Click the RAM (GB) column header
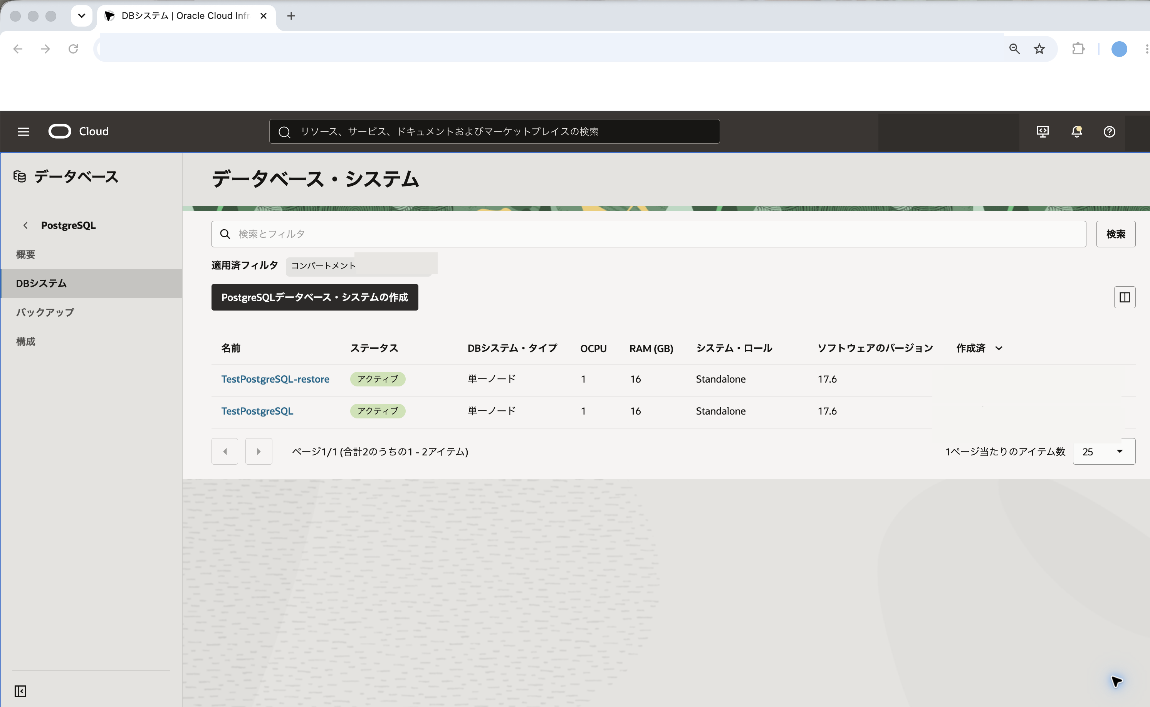Screen dimensions: 1150x707 (x=651, y=348)
